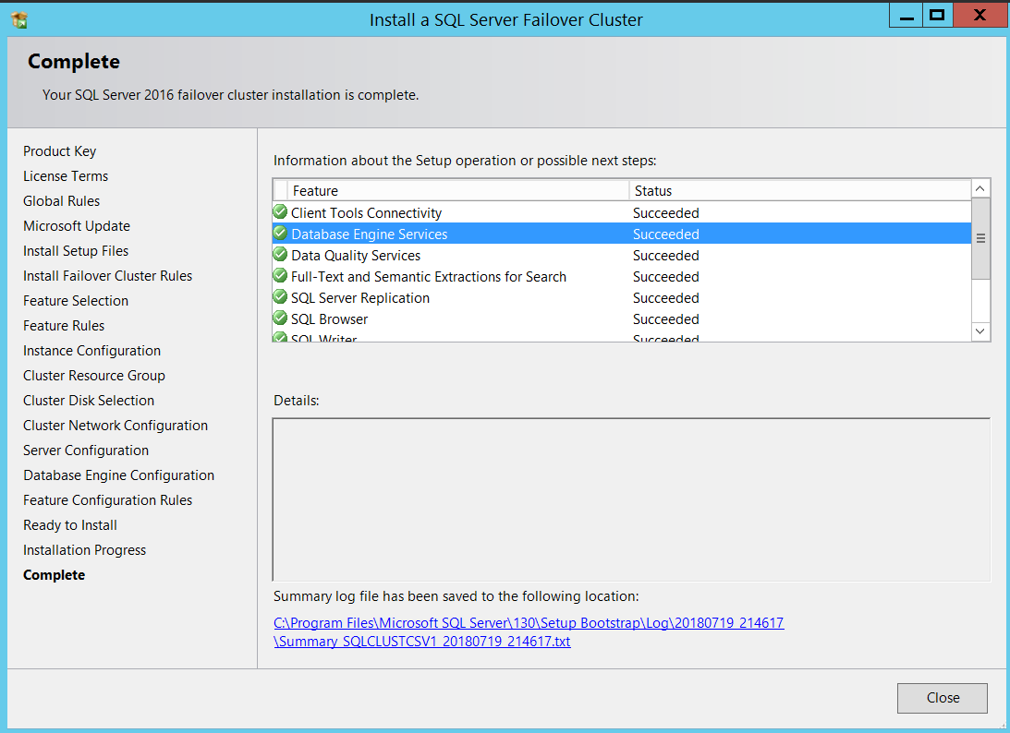Click green check icon beside SQL Server Replication
This screenshot has width=1010, height=733.
pyautogui.click(x=281, y=297)
